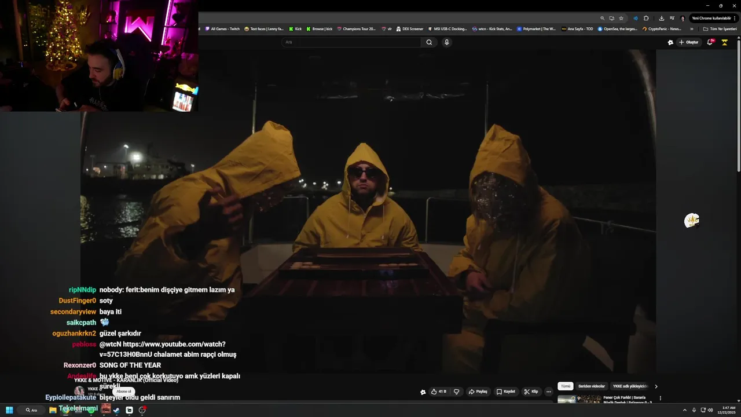Open the YKKE channel avatar

click(79, 392)
